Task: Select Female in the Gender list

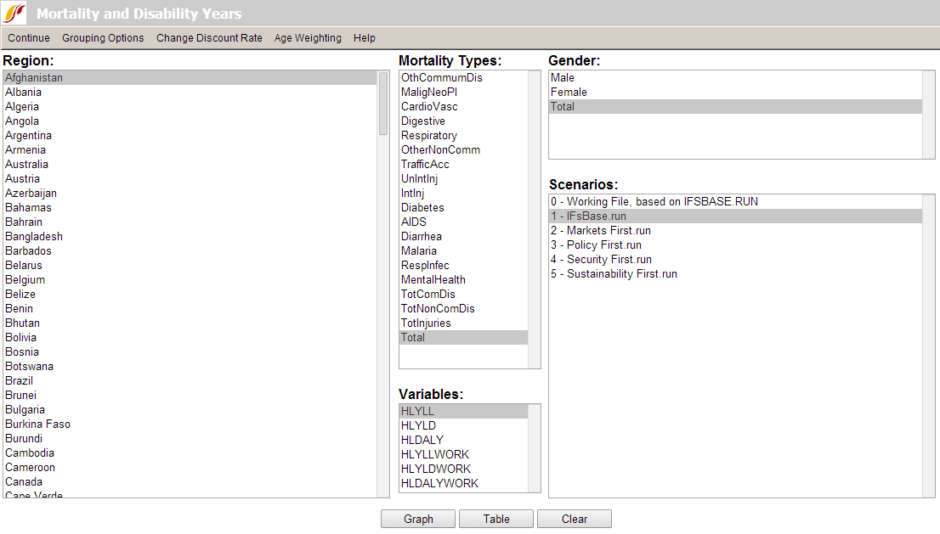Action: coord(569,93)
